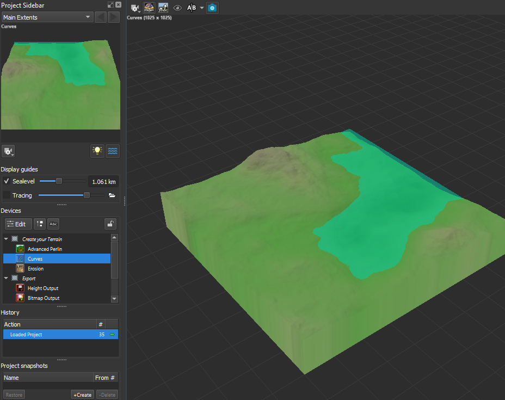Select the Free camera mode icon
Image resolution: width=505 pixels, height=400 pixels.
(x=163, y=8)
